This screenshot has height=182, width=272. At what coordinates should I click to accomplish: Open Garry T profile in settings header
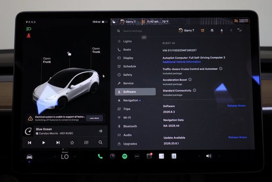(186, 30)
